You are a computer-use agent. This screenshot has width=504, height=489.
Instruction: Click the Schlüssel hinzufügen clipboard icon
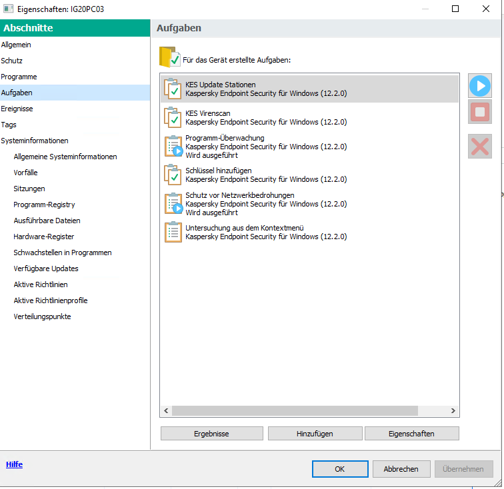173,175
